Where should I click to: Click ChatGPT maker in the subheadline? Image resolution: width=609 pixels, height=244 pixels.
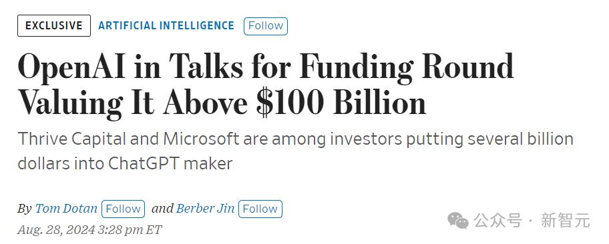170,163
